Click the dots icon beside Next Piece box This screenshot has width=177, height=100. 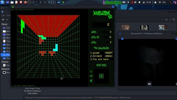91,76
